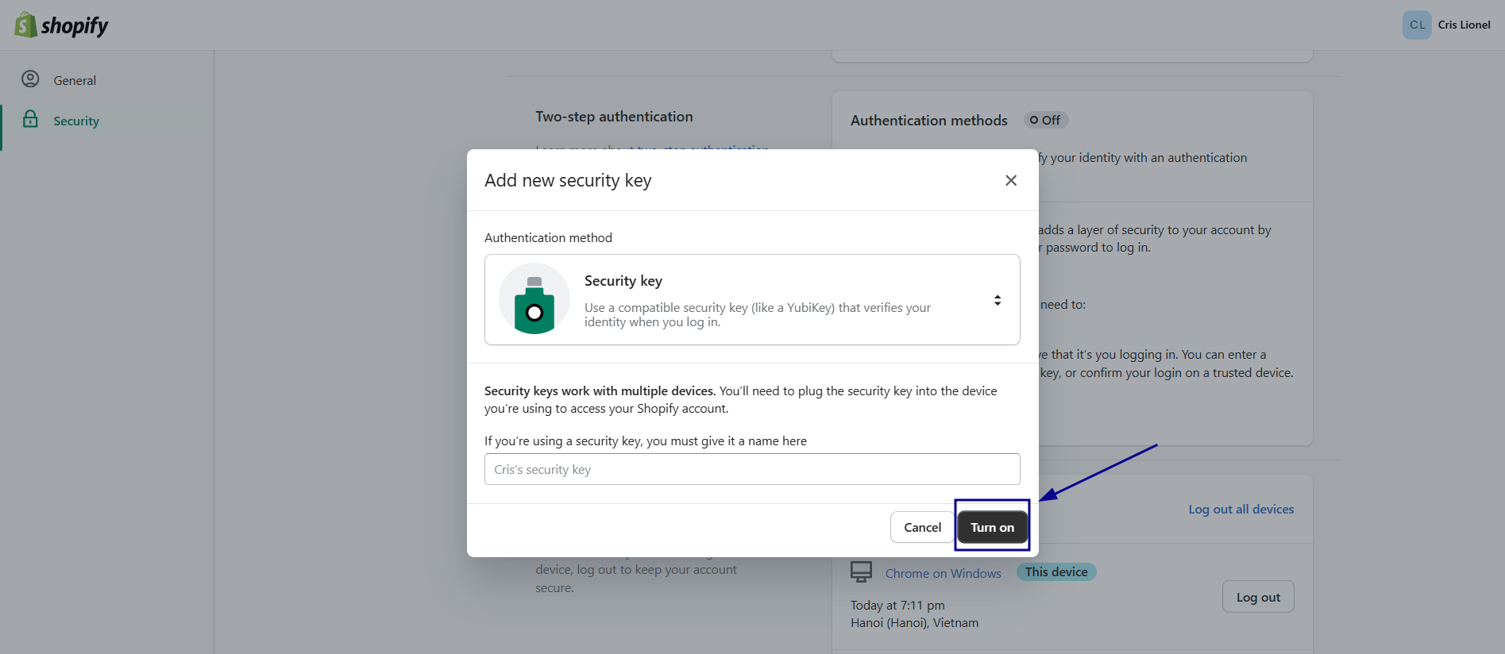
Task: Click the Log out all devices link
Action: [x=1241, y=510]
